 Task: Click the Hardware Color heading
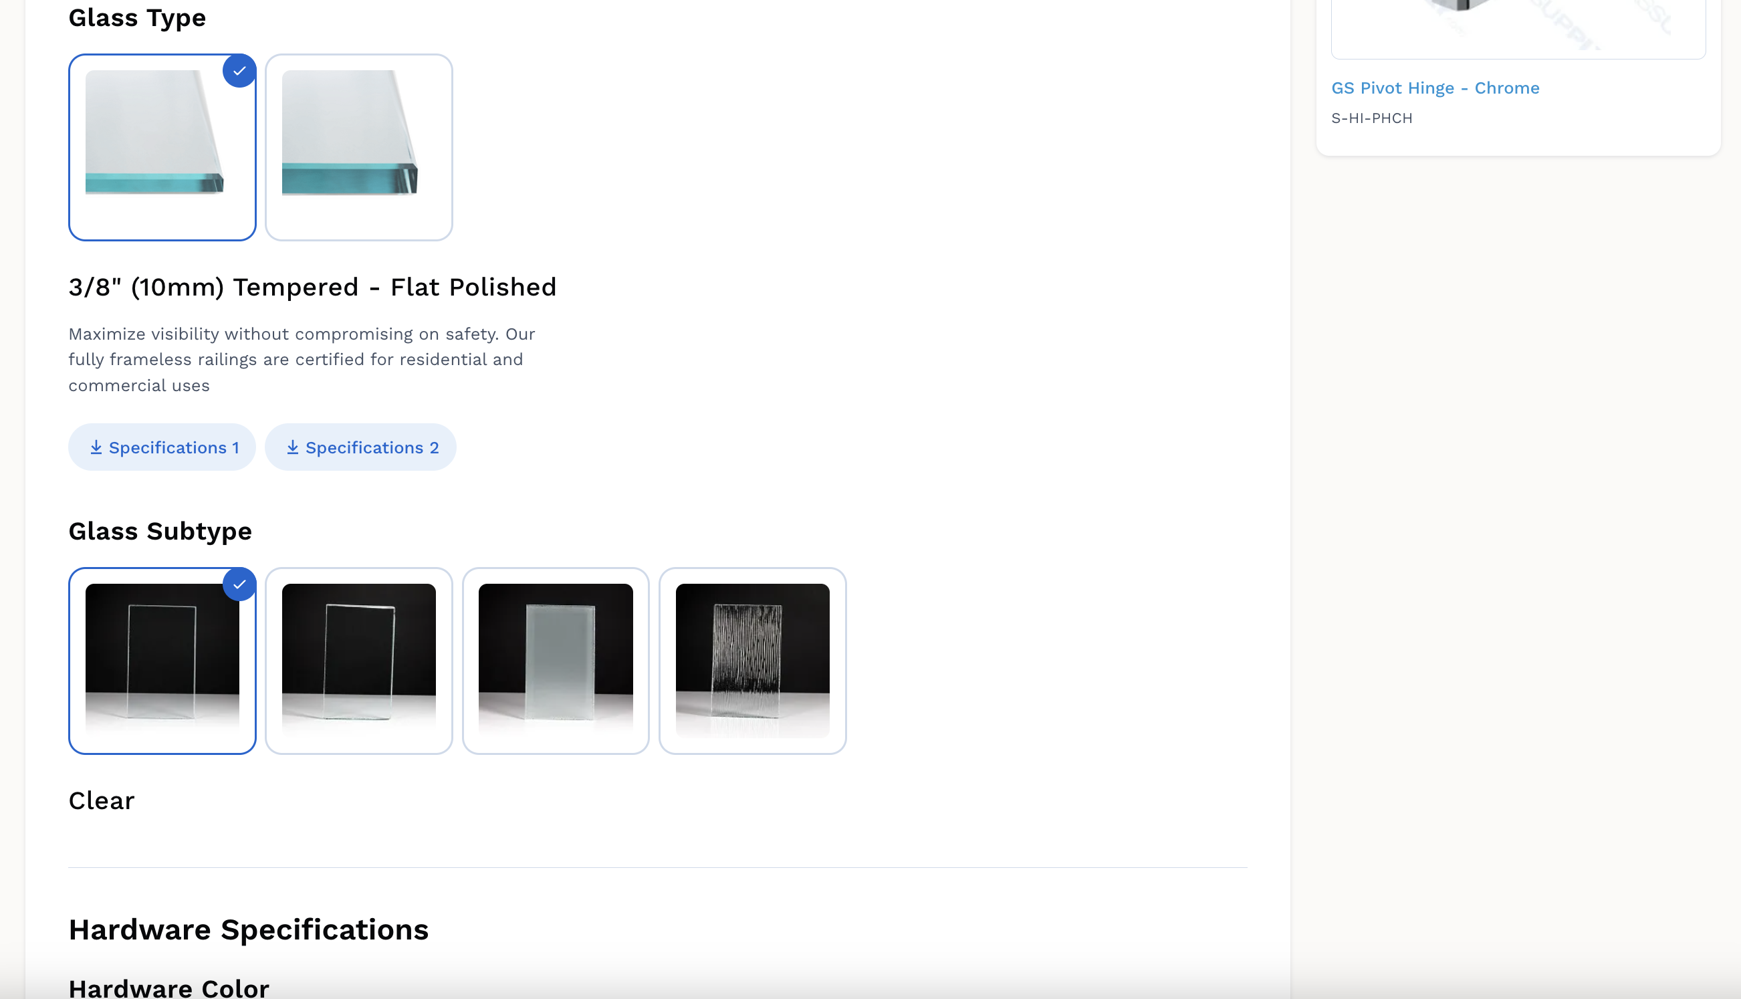[168, 988]
